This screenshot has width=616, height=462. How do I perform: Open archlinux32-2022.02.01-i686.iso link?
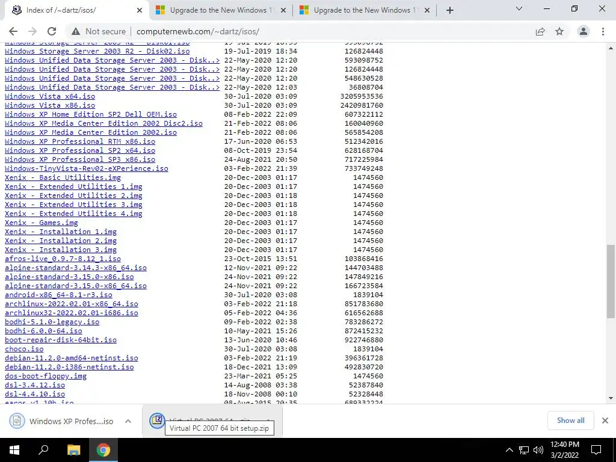point(72,313)
